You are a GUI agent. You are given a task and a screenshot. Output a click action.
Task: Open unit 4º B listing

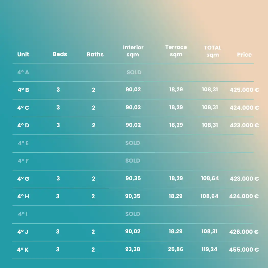click(23, 90)
